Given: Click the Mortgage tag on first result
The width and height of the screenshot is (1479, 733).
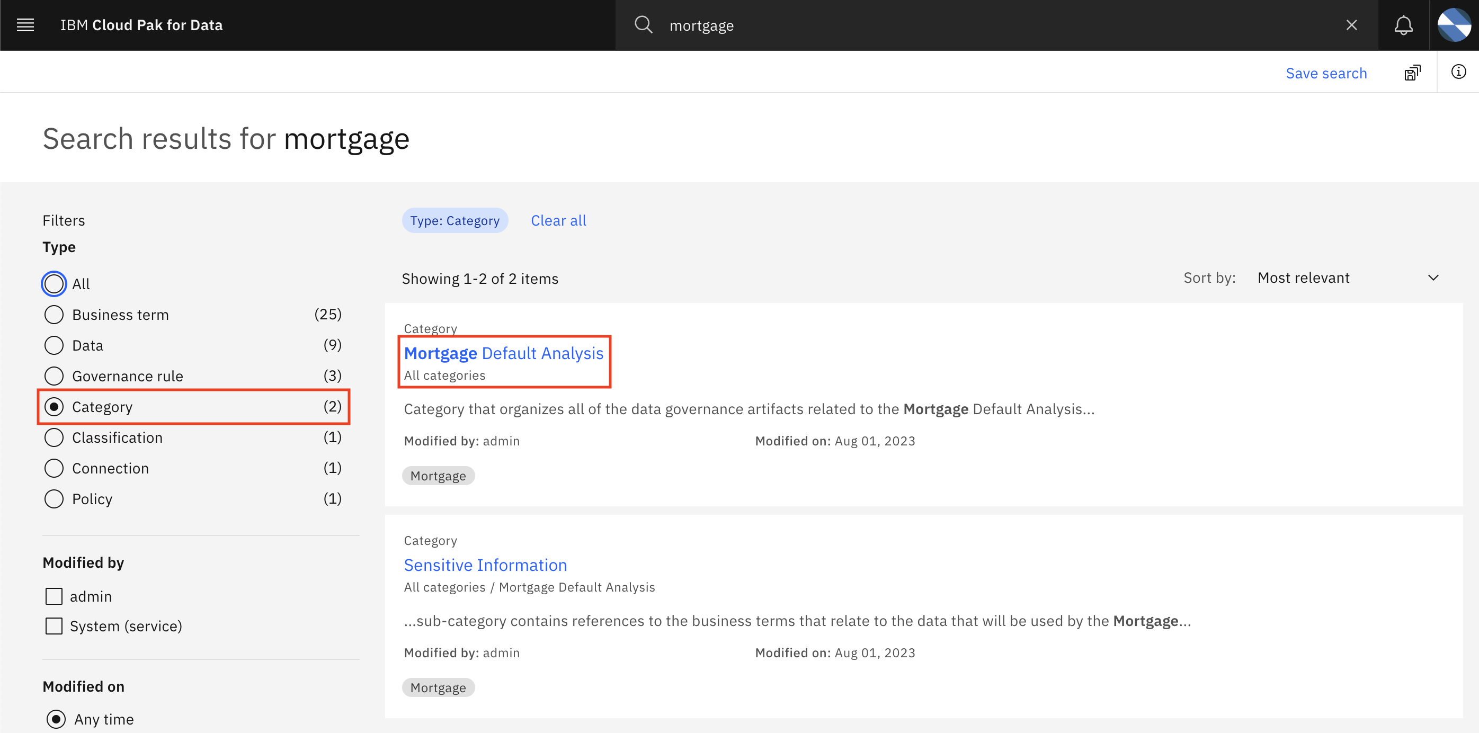Looking at the screenshot, I should coord(438,476).
